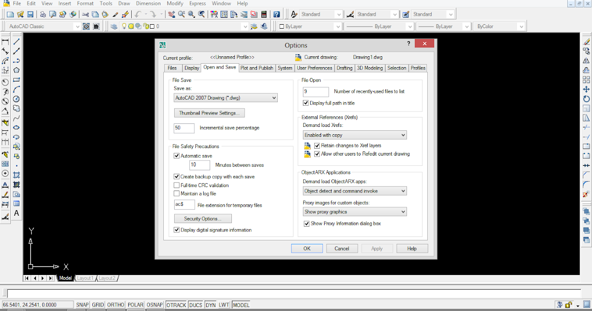Open Demand load ObjectARX apps dropdown
The image size is (592, 311).
[355, 191]
